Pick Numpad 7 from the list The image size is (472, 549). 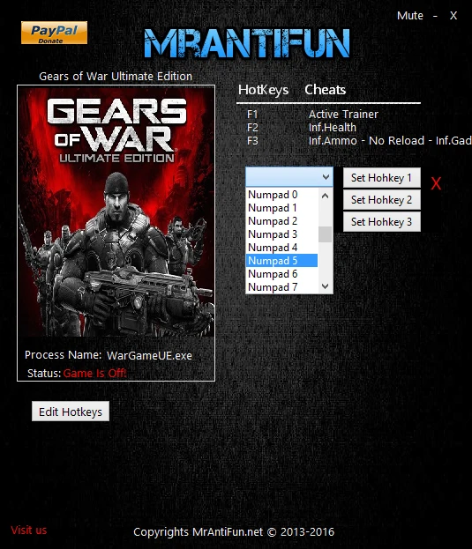[281, 287]
